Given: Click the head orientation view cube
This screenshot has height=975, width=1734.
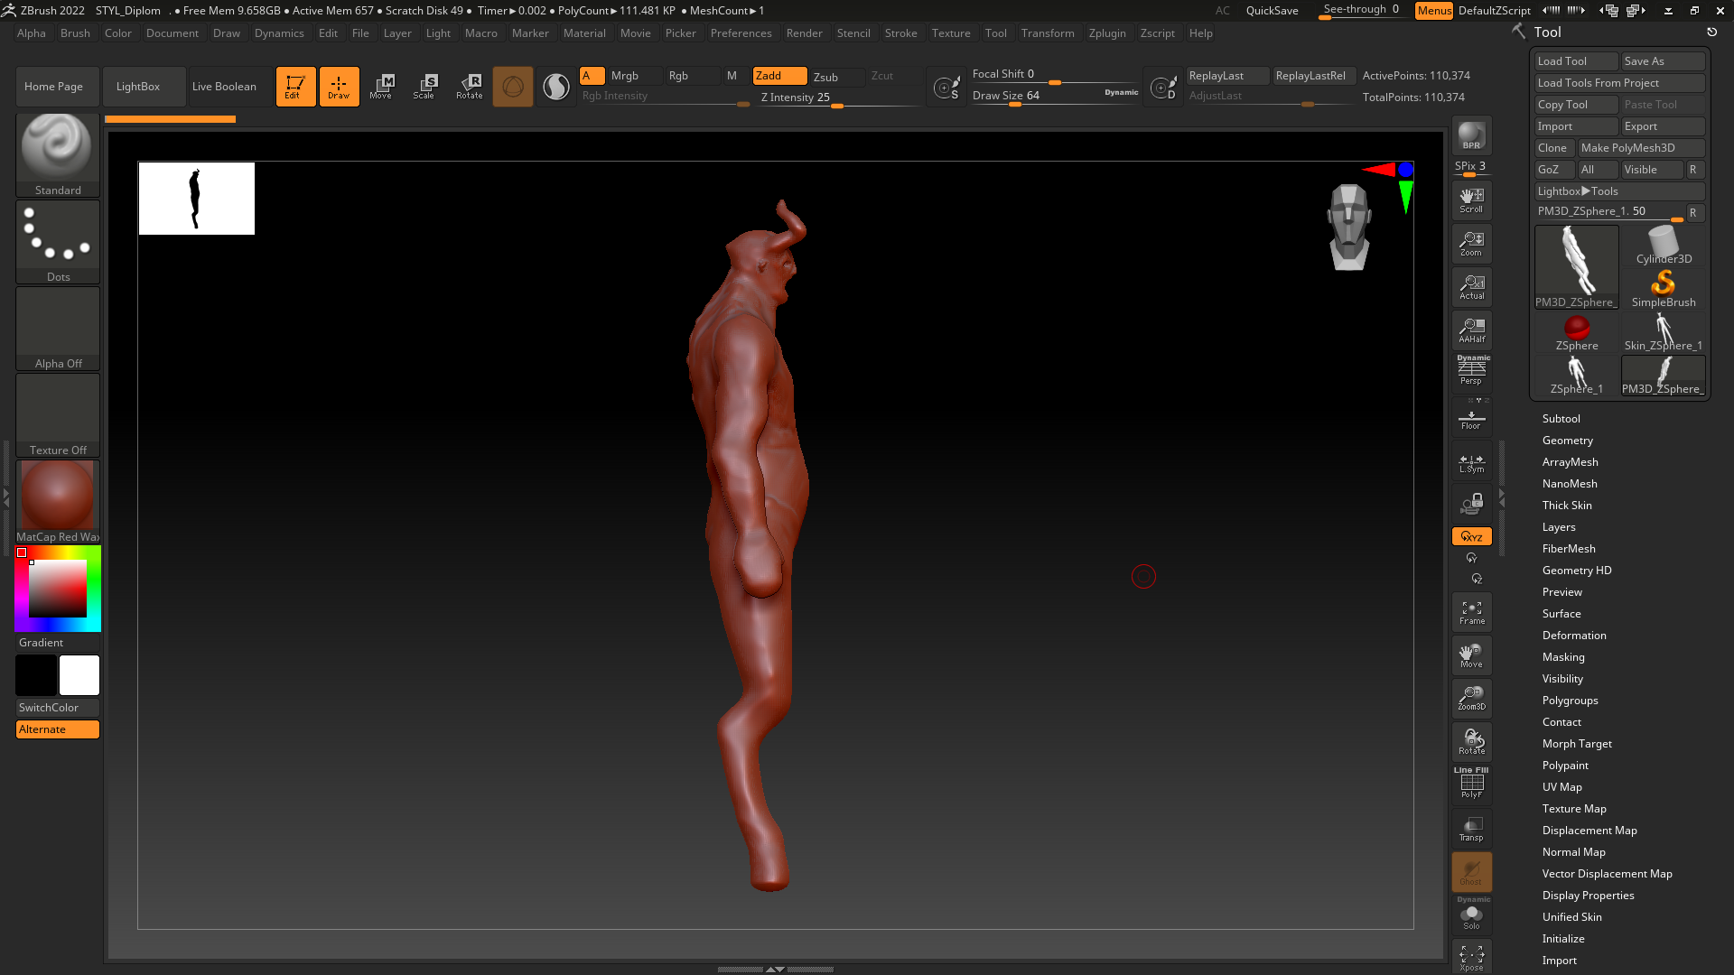Looking at the screenshot, I should pyautogui.click(x=1348, y=227).
